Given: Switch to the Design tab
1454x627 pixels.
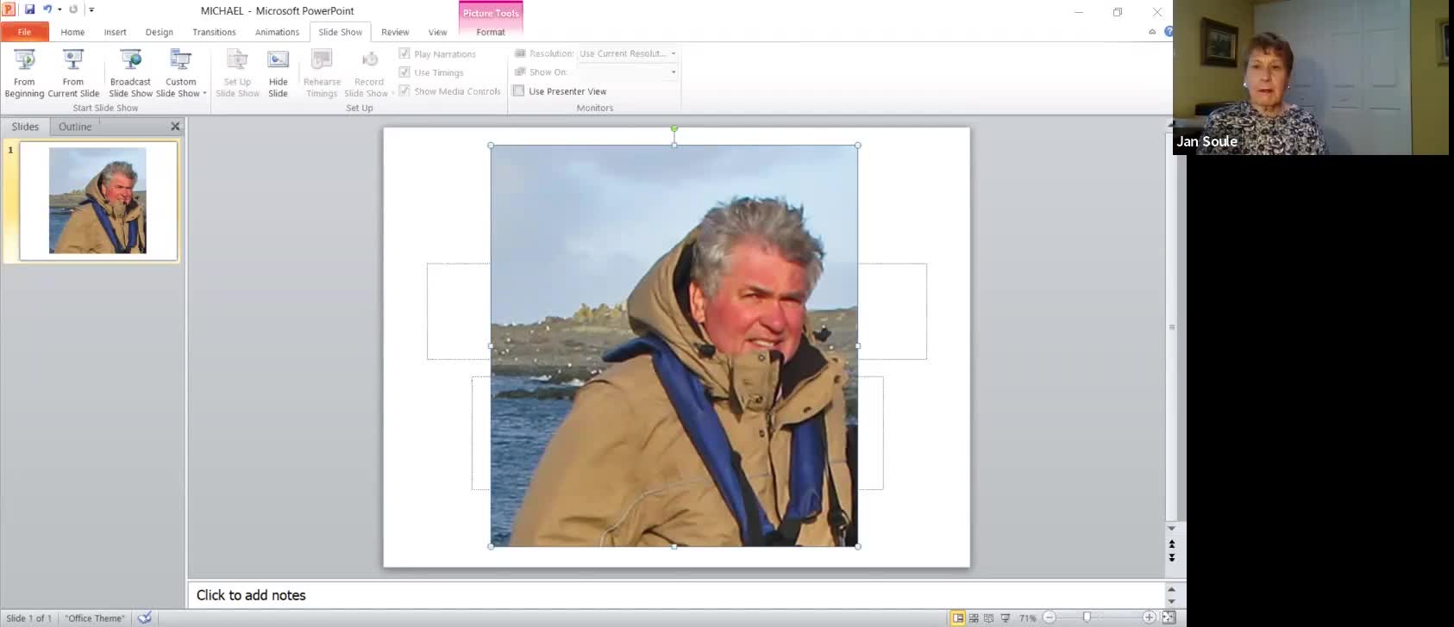Looking at the screenshot, I should click(159, 32).
